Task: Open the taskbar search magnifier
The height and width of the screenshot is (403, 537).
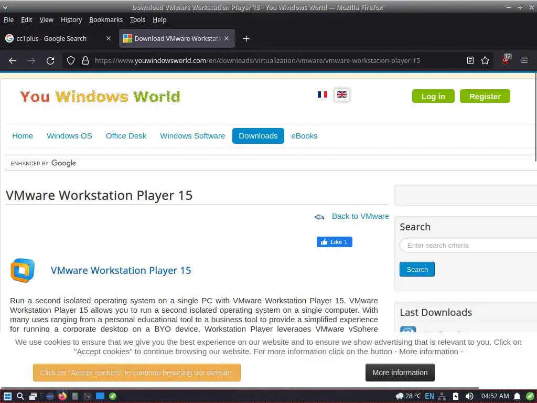Action: click(x=20, y=396)
